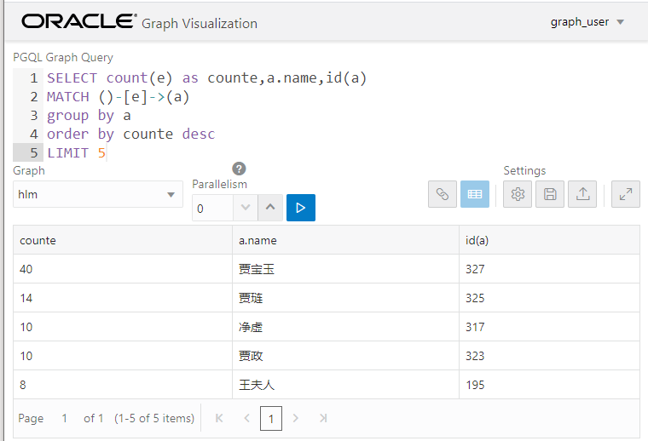
Task: Jump to the last results page
Action: (x=323, y=418)
